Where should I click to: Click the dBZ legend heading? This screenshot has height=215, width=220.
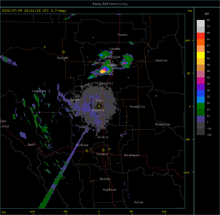pos(207,14)
